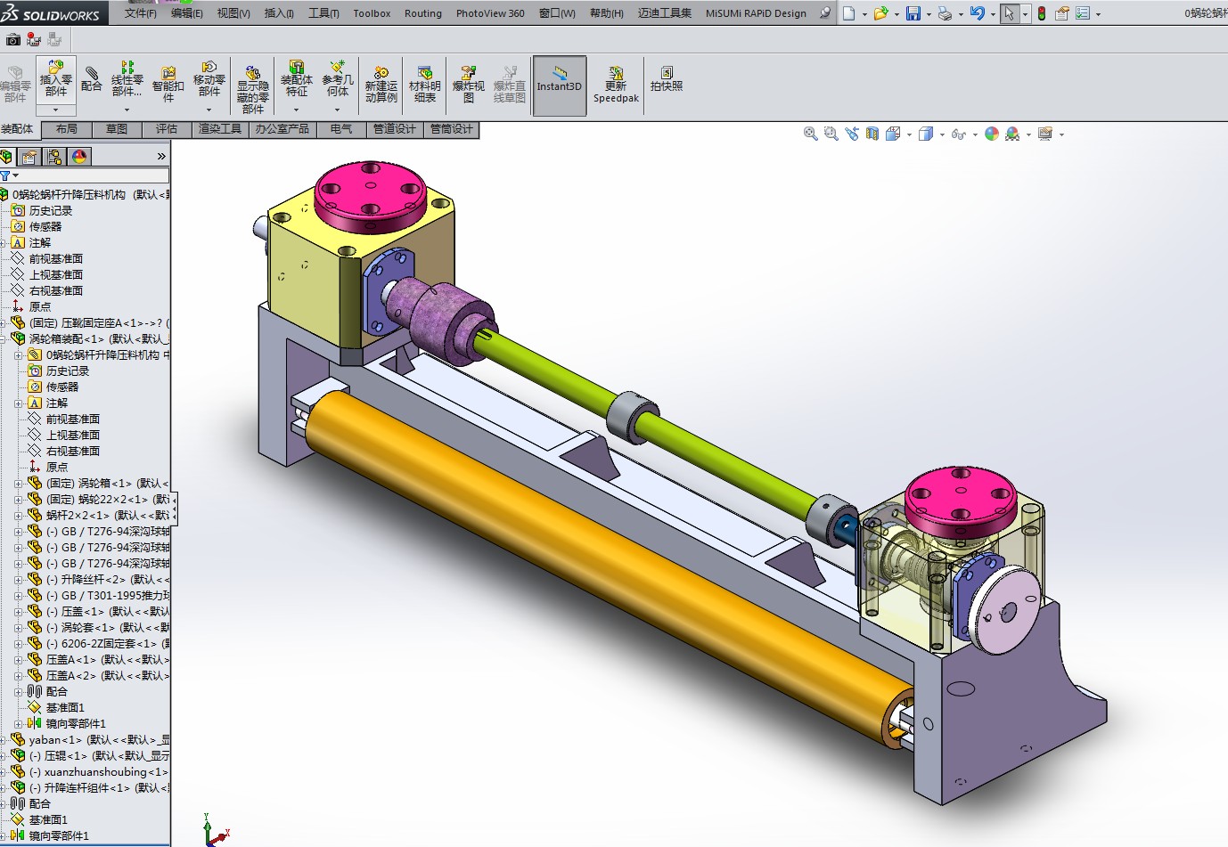Open the FeatureManager design tree tab
Viewport: 1228px width, 847px height.
tap(6, 157)
